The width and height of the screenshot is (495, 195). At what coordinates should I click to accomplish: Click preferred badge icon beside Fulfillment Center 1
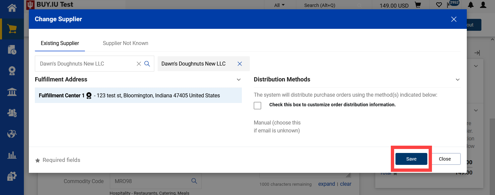coord(89,95)
